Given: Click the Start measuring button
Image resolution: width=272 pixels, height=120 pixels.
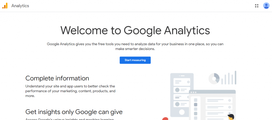Looking at the screenshot, I should (x=135, y=60).
